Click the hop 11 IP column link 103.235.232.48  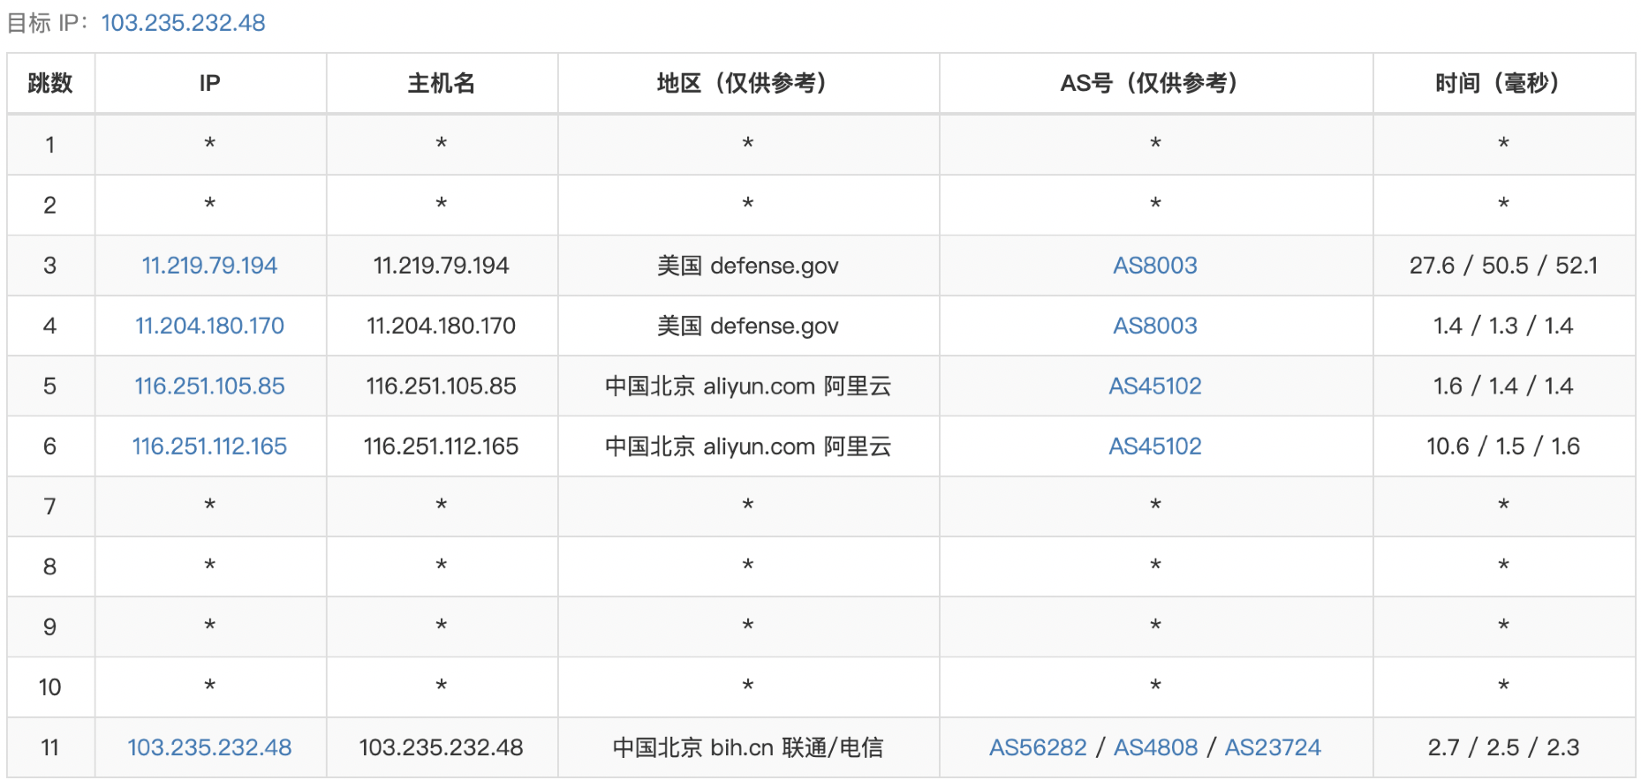209,747
